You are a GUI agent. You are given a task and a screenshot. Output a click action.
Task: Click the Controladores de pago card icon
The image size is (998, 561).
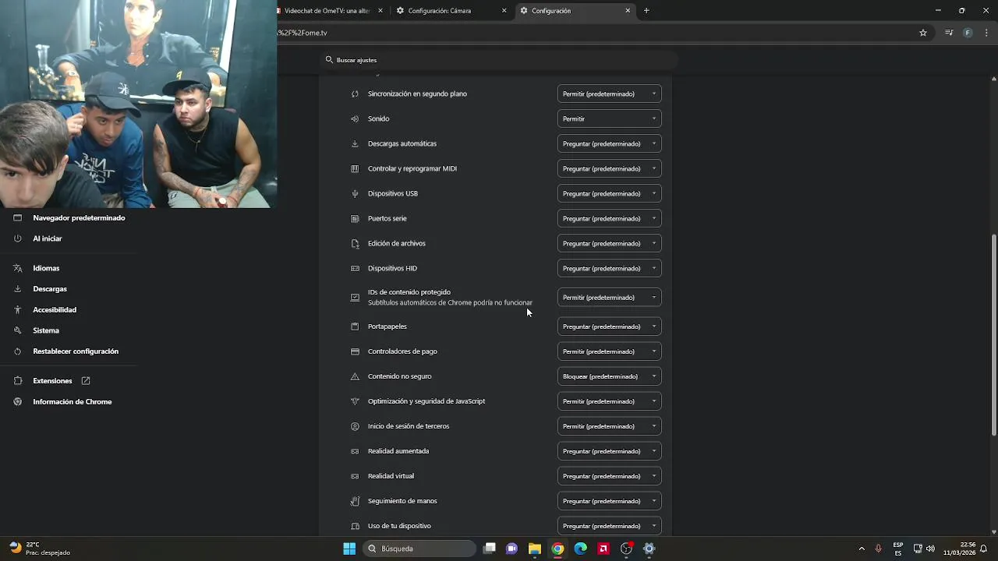point(355,351)
